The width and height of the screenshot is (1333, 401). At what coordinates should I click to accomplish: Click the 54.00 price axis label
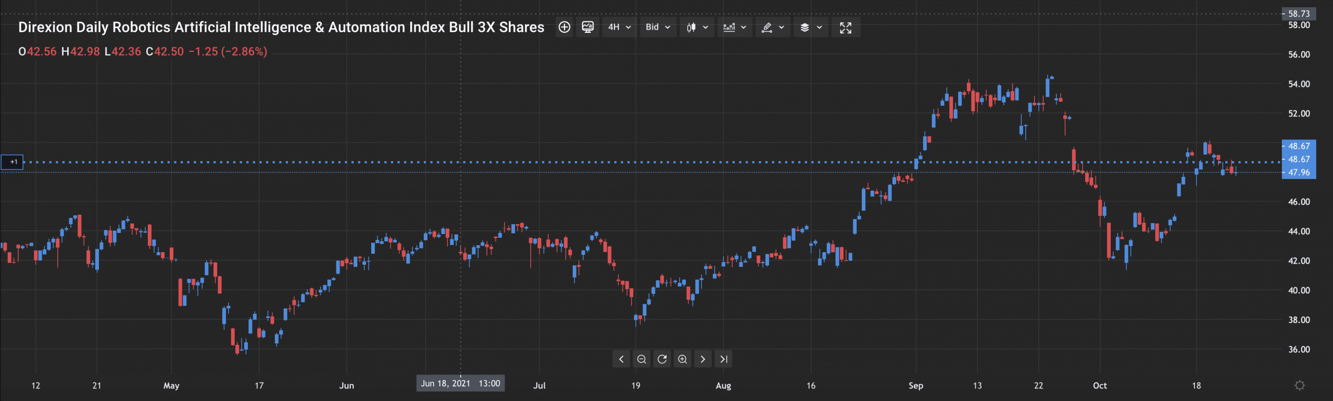coord(1299,84)
